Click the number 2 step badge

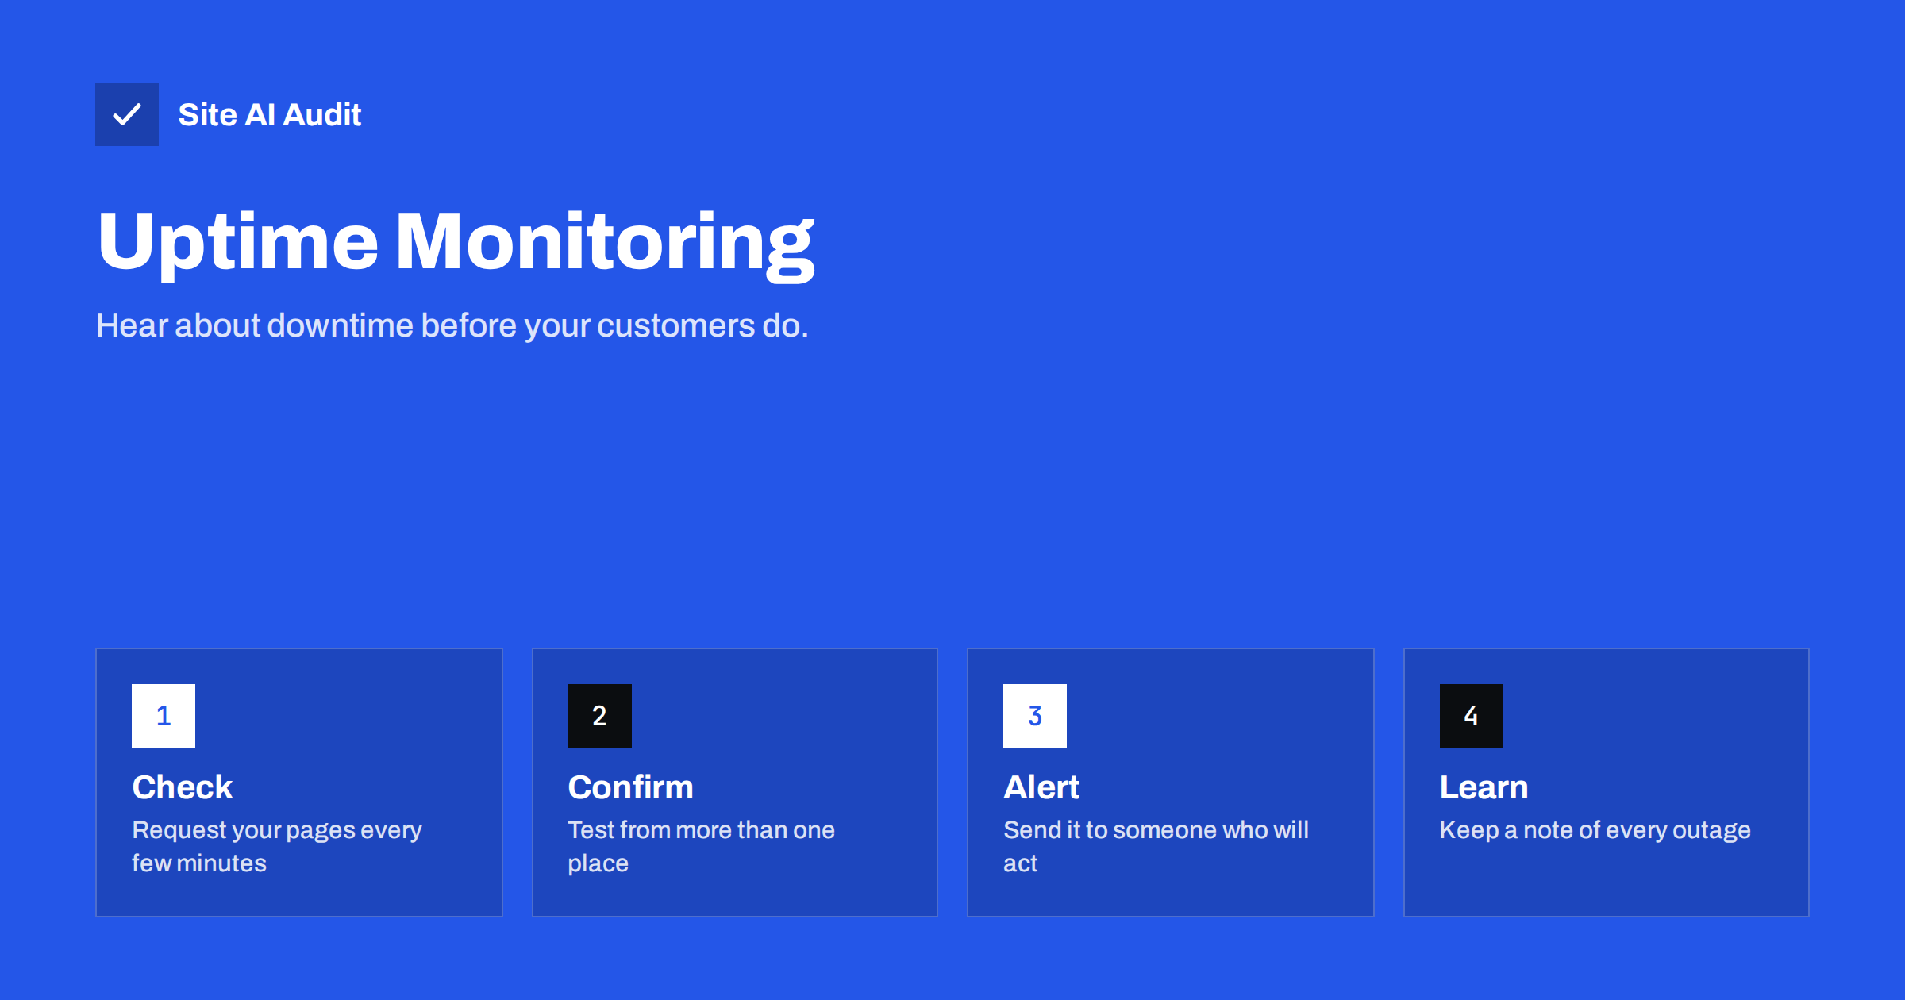[600, 716]
